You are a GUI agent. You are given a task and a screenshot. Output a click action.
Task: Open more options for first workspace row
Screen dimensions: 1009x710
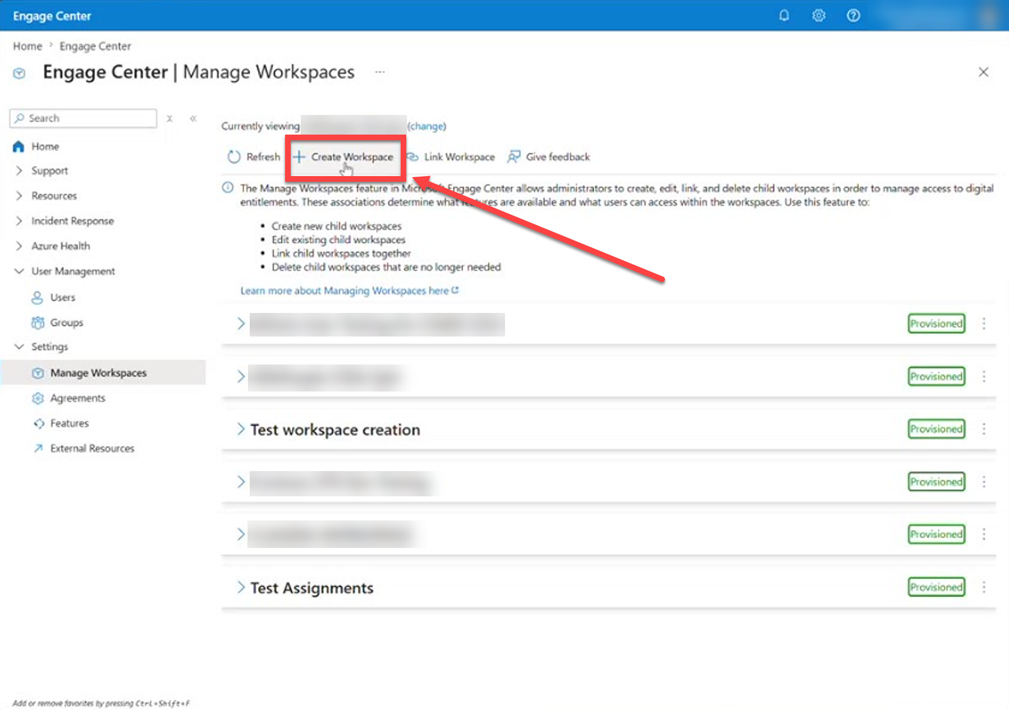click(x=984, y=324)
